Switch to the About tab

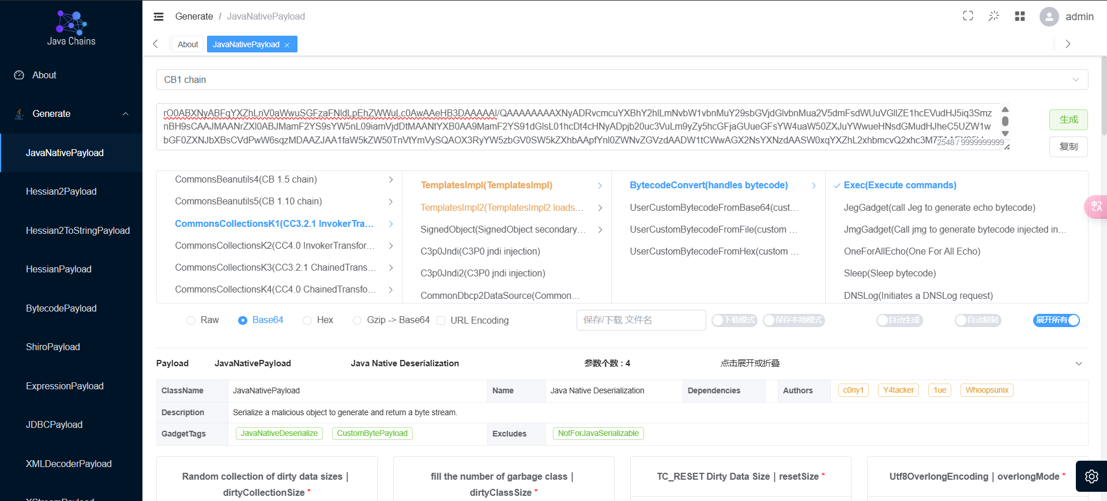click(187, 44)
